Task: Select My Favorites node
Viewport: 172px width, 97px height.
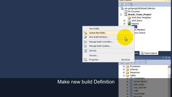Action: (134, 11)
